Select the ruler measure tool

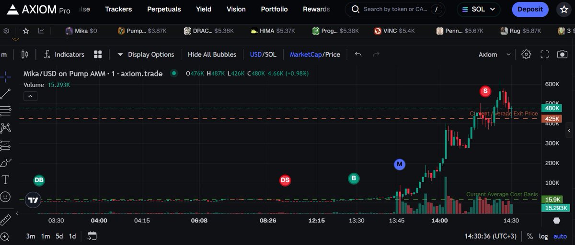(6, 220)
